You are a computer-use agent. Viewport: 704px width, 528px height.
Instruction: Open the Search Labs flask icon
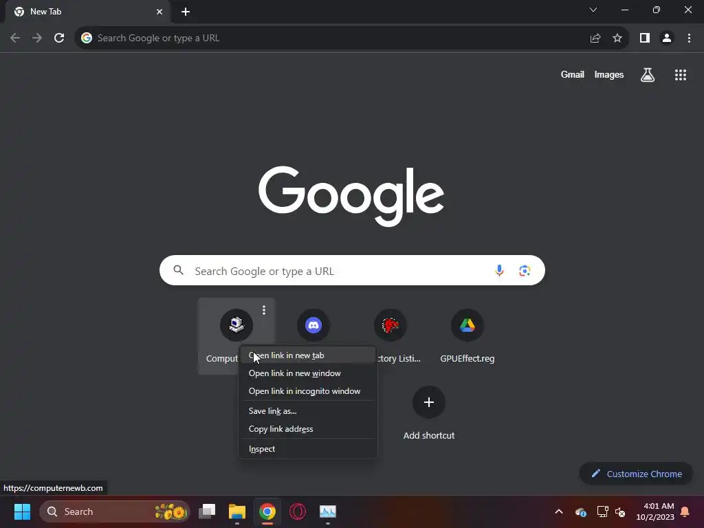click(x=648, y=75)
